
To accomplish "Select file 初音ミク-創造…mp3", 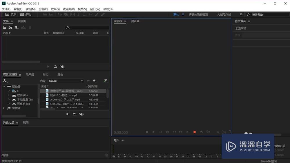I will coord(73,95).
